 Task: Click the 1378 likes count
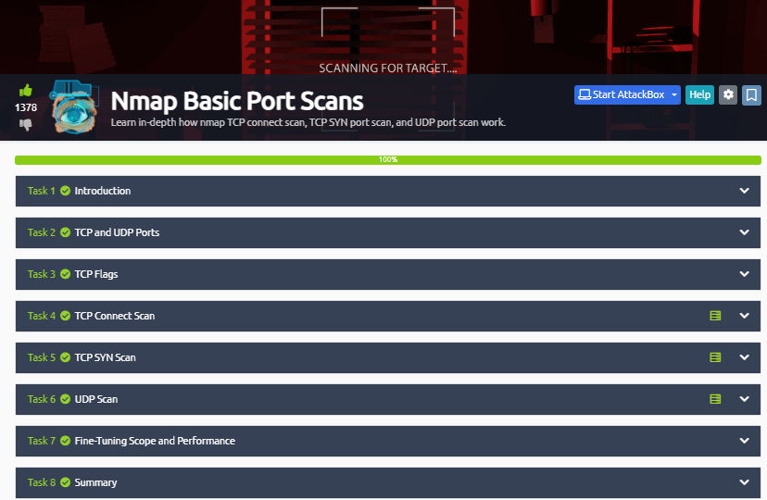(x=26, y=107)
